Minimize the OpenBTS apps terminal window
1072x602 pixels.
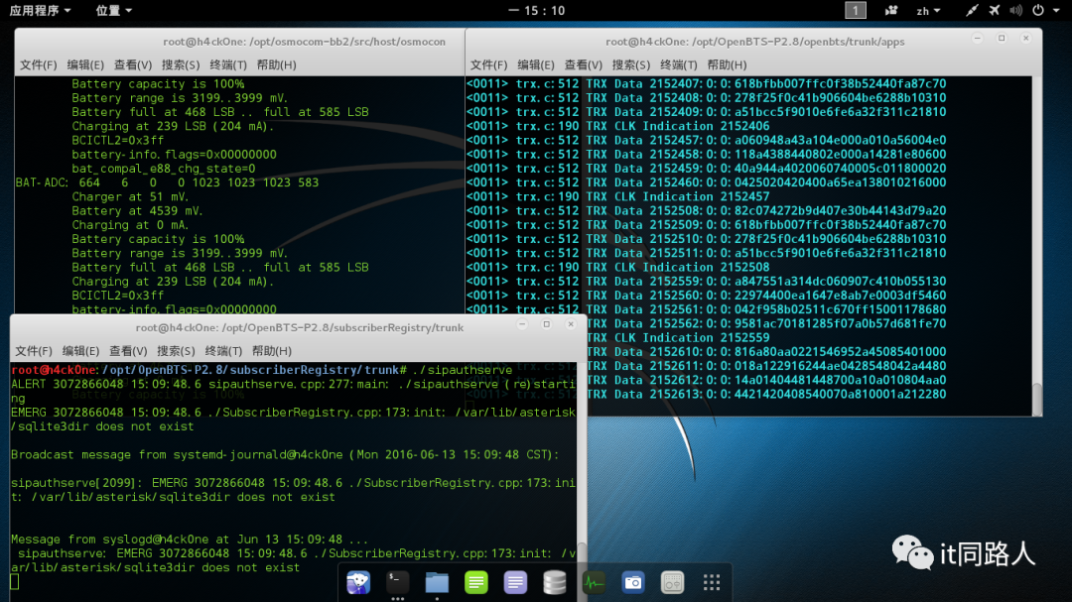(x=978, y=39)
